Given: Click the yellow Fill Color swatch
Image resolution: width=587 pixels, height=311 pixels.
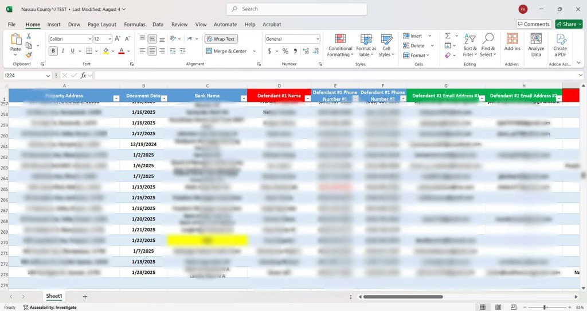Looking at the screenshot, I should pyautogui.click(x=105, y=51).
